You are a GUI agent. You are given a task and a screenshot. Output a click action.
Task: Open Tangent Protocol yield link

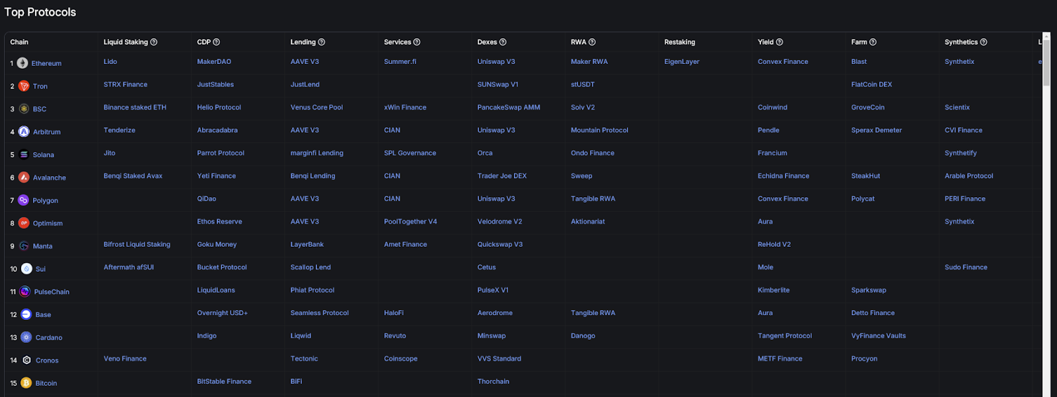[x=785, y=336]
